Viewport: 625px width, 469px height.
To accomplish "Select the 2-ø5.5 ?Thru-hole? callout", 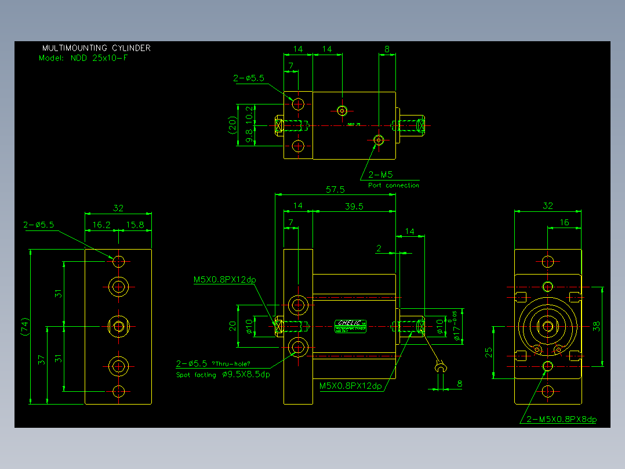I will coord(213,363).
